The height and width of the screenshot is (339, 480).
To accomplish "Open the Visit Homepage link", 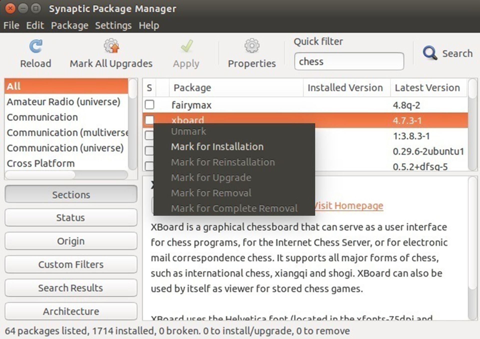I will (x=349, y=206).
